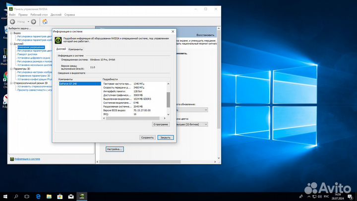Open the Информация о системе link

pos(27,159)
